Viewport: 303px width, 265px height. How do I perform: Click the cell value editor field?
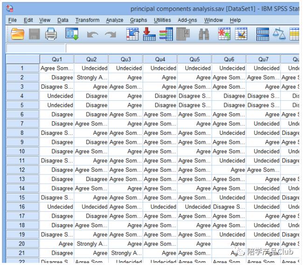(182, 49)
